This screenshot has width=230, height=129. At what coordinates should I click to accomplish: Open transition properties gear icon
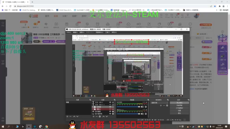pos(167,105)
